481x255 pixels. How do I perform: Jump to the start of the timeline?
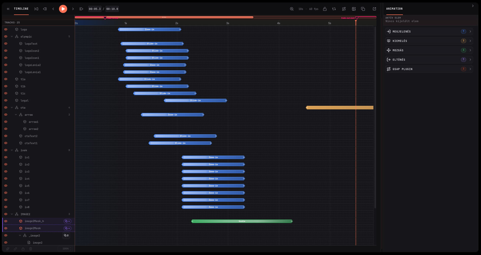(36, 9)
